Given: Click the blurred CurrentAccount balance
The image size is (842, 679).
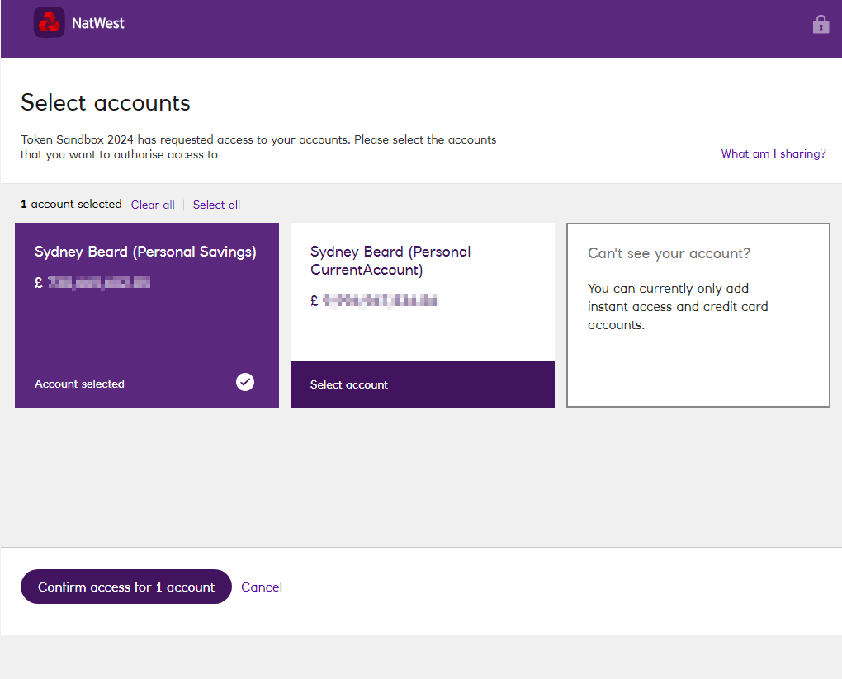Looking at the screenshot, I should click(379, 301).
